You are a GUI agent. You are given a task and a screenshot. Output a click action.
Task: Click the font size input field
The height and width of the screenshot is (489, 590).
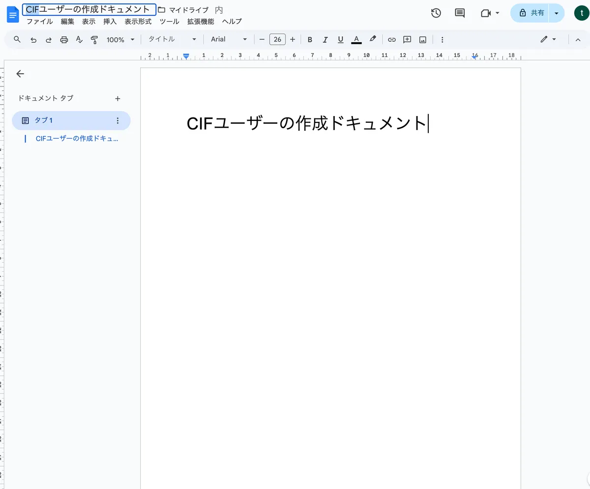pos(277,39)
